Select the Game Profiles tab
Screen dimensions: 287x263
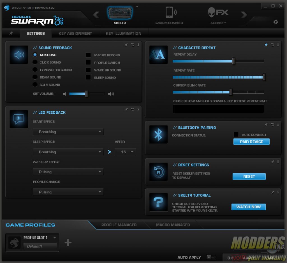[30, 225]
